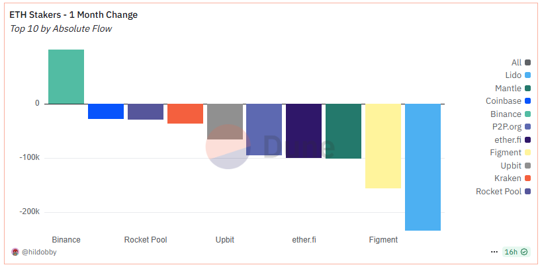The width and height of the screenshot is (540, 267).
Task: Click the 16h refresh status badge
Action: (516, 252)
